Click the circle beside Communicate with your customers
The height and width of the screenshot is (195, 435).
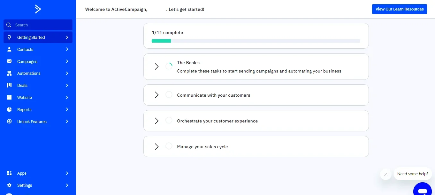(169, 94)
